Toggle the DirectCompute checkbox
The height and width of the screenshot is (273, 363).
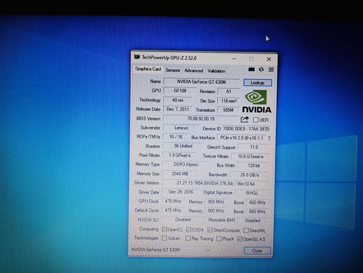pos(210,230)
